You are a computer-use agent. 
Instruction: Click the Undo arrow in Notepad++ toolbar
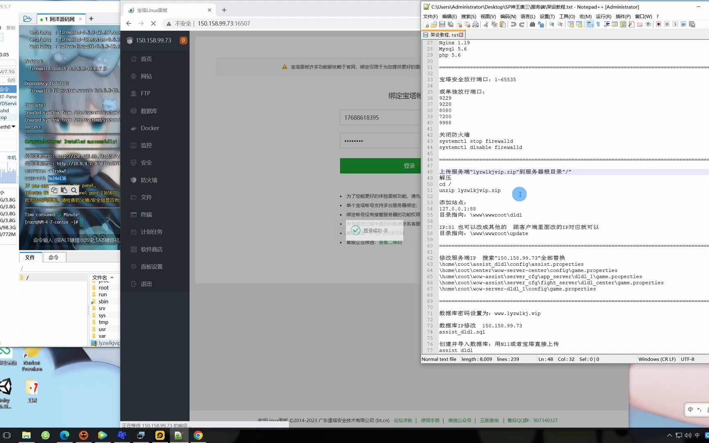(x=513, y=25)
